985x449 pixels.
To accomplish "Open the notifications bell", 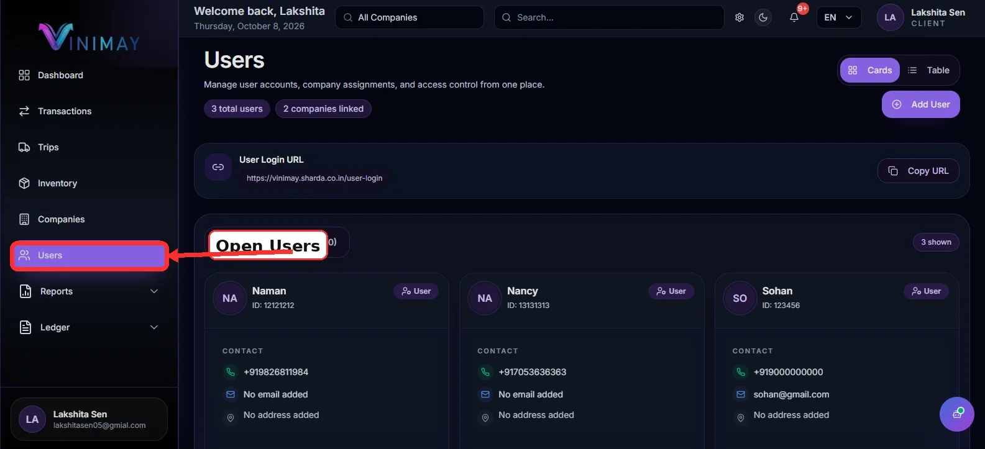I will click(x=794, y=17).
